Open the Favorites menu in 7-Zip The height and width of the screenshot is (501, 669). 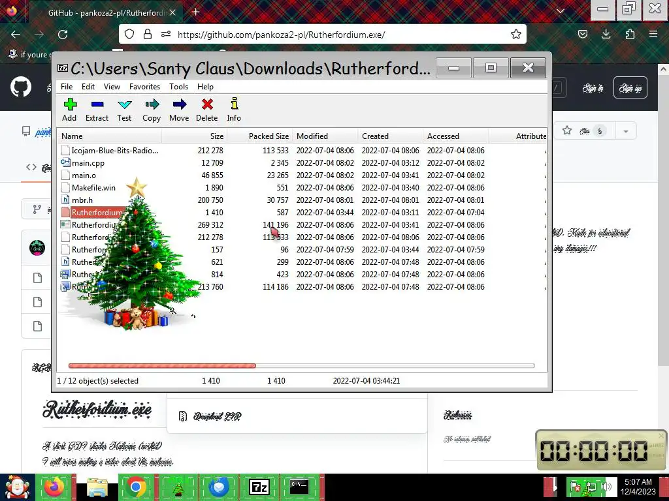click(144, 87)
